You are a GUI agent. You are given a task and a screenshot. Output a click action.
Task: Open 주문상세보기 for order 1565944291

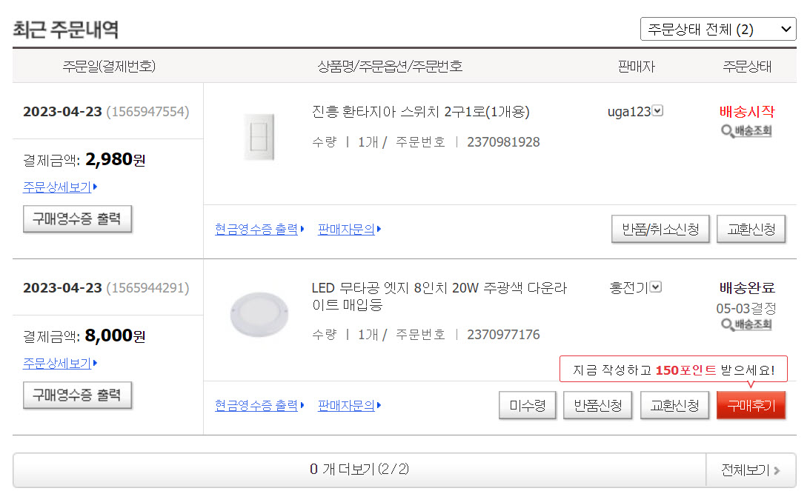(x=59, y=364)
